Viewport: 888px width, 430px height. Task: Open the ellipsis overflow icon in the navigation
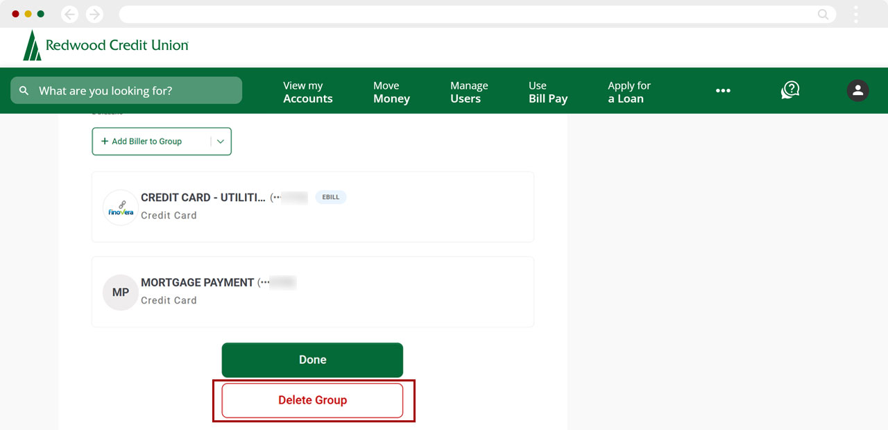[724, 91]
